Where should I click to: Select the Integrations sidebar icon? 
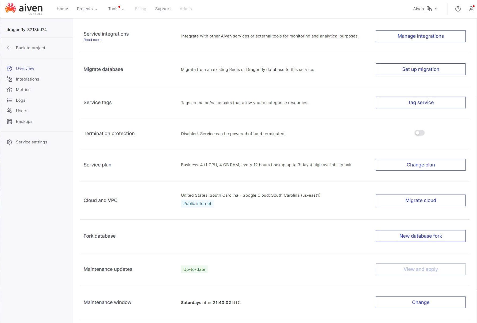[9, 79]
